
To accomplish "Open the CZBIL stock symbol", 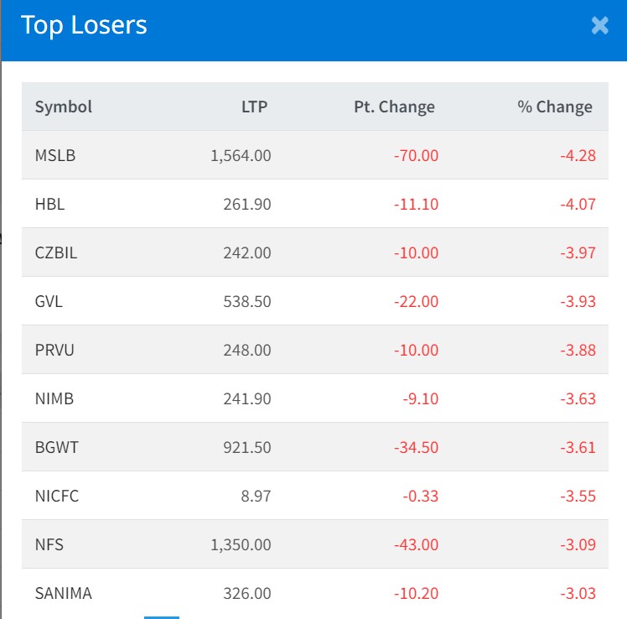I will [x=56, y=252].
